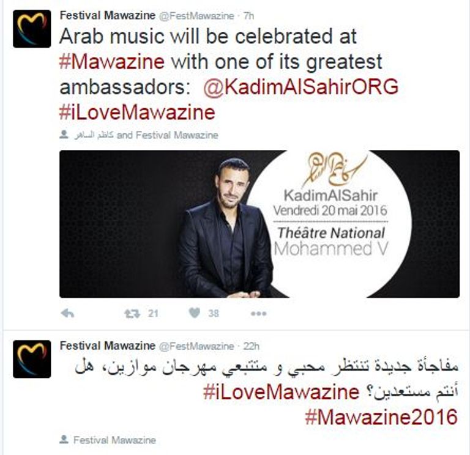Image resolution: width=470 pixels, height=455 pixels.
Task: View the Kadim Al Sahir concert image
Action: tap(259, 224)
